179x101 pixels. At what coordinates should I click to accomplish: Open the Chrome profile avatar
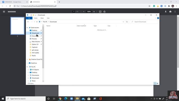pyautogui.click(x=173, y=6)
